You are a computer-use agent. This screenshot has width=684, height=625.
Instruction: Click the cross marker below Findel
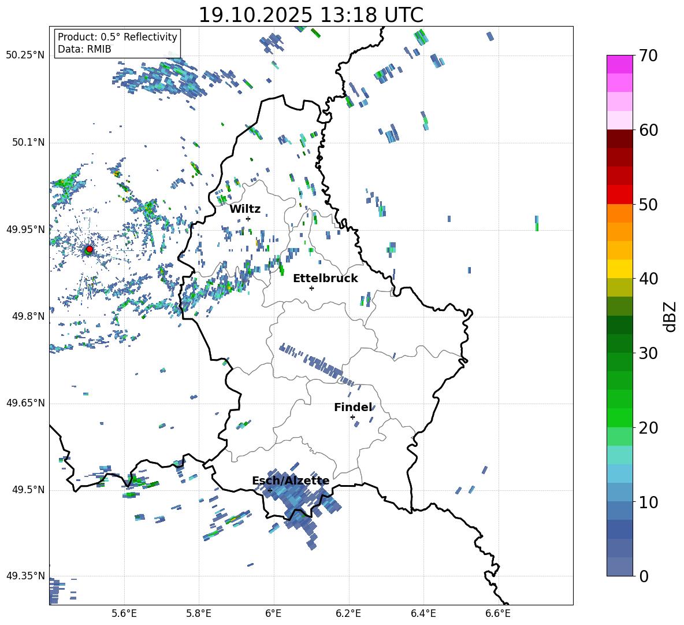coord(352,417)
